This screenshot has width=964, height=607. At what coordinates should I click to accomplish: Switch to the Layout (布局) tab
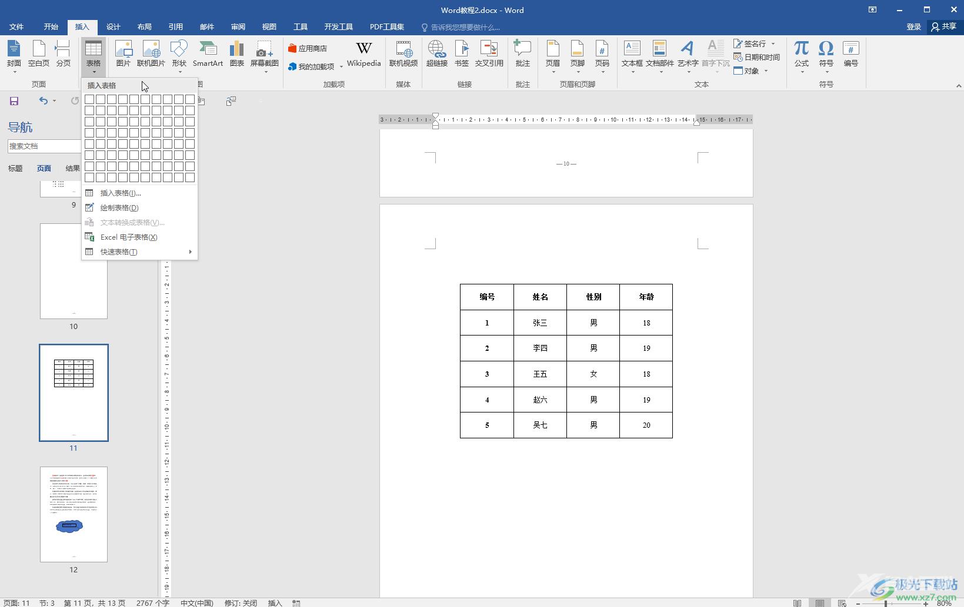(x=145, y=27)
